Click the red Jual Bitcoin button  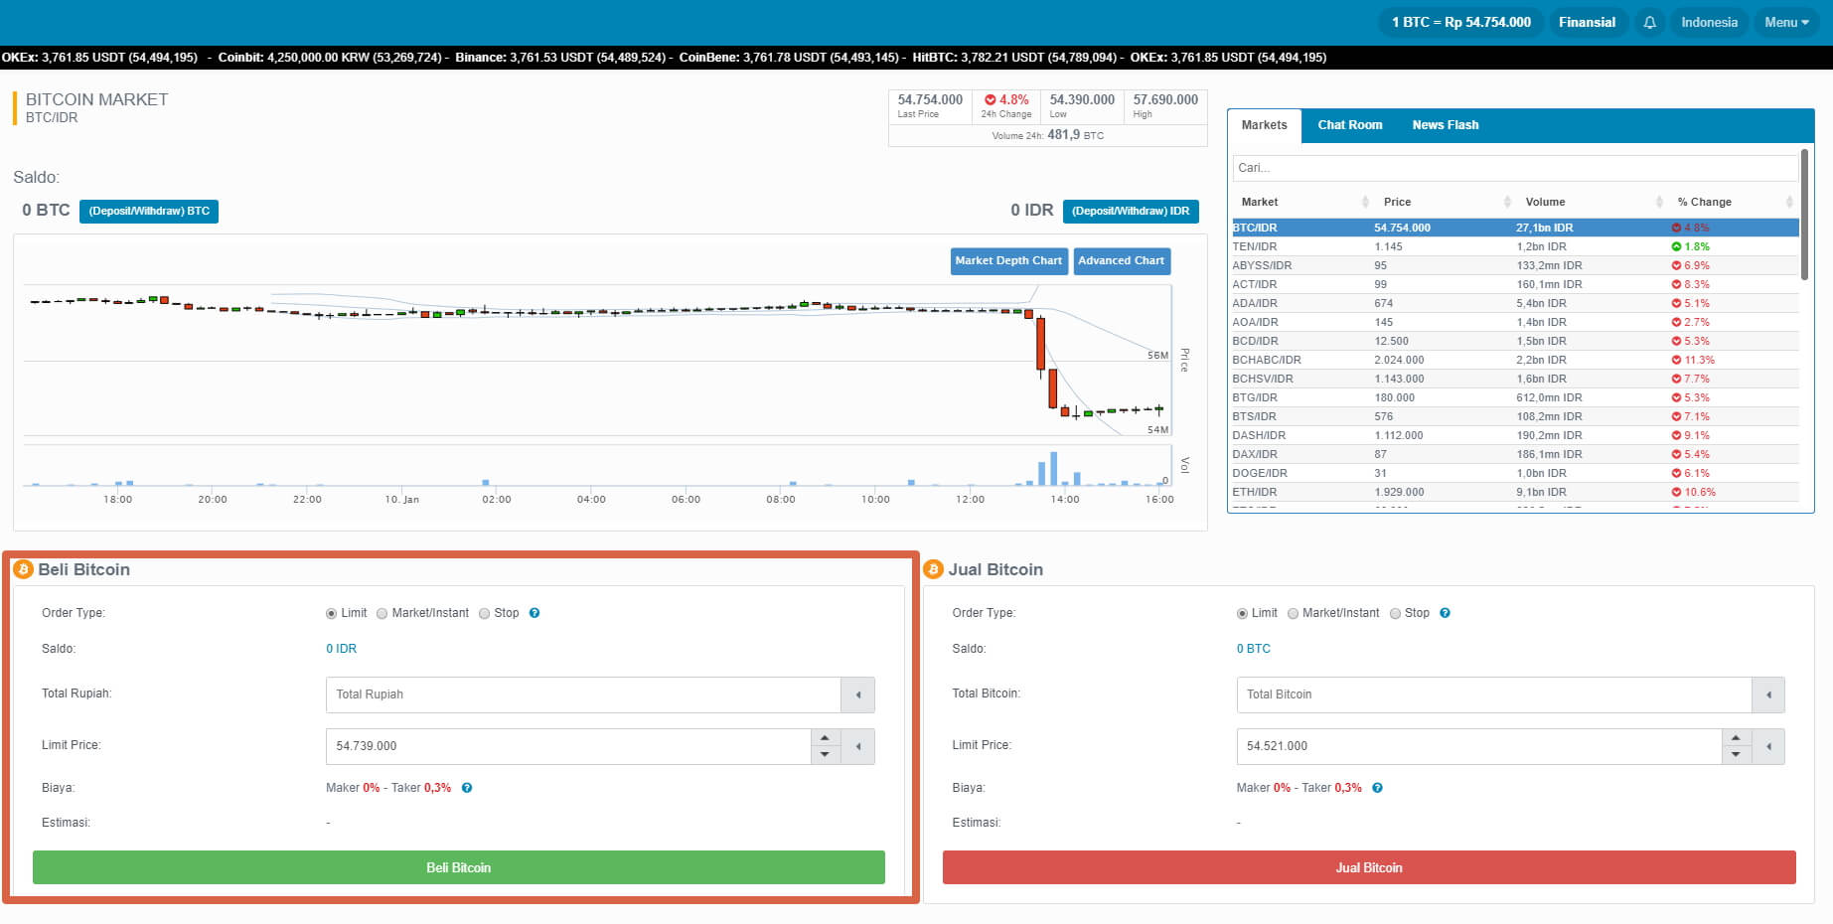[1369, 867]
